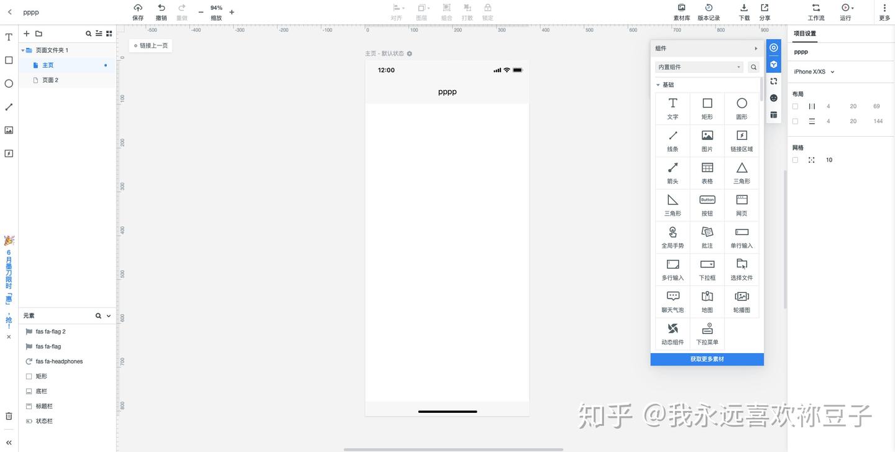Open the iPhone X/XS device dropdown
Viewport: 895px width, 452px height.
point(814,71)
